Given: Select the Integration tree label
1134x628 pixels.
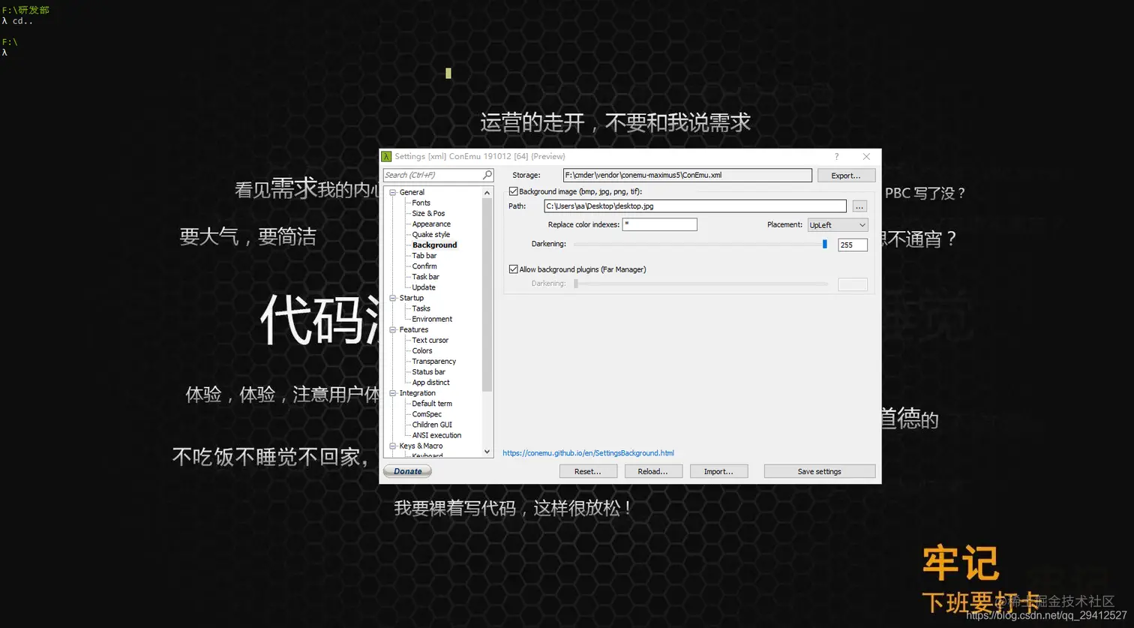Looking at the screenshot, I should tap(417, 394).
